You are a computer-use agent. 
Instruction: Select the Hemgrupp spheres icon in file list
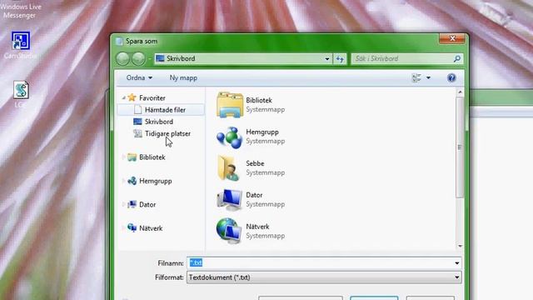coord(230,137)
